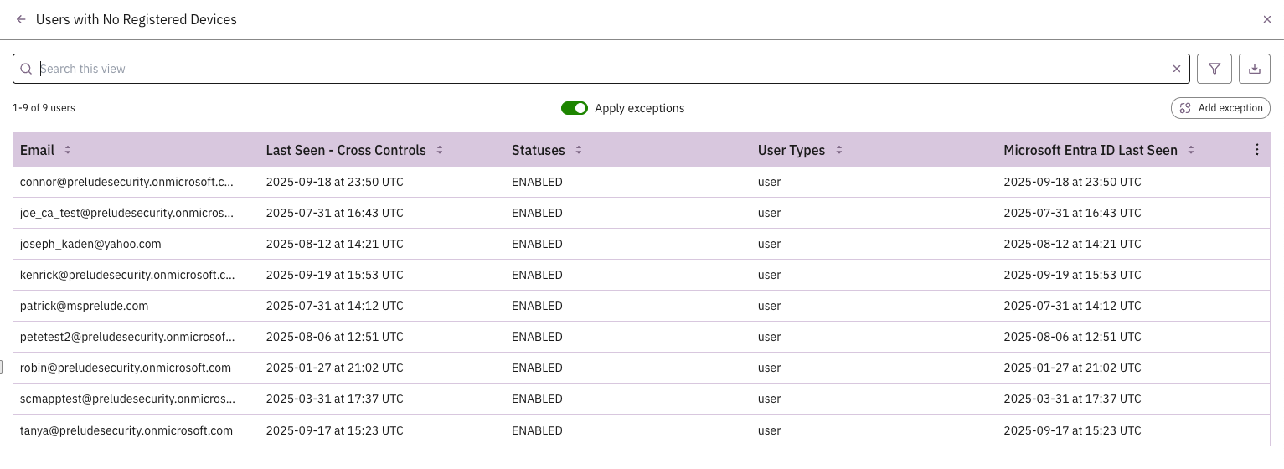
Task: Go back using the left arrow icon
Action: point(21,19)
